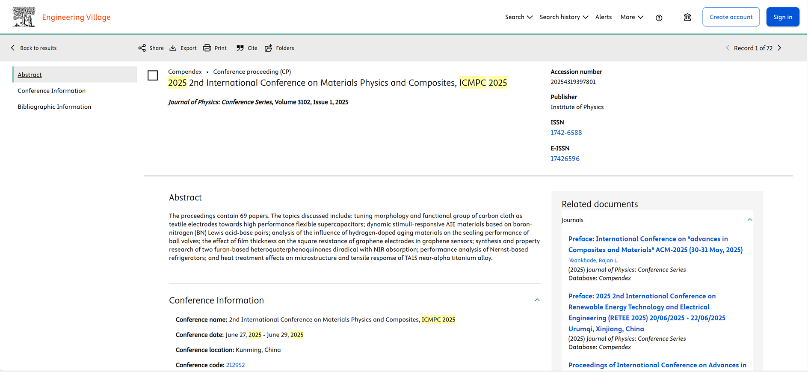
Task: Open the More dropdown menu
Action: pyautogui.click(x=631, y=17)
